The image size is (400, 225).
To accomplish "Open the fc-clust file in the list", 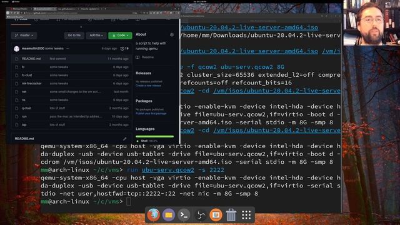I will (x=27, y=75).
